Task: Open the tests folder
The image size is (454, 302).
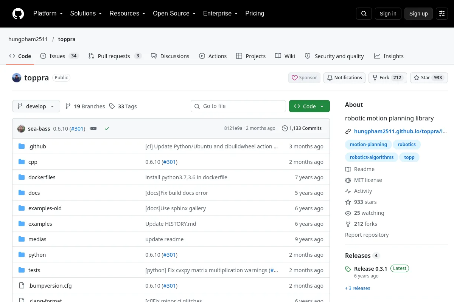Action: point(34,270)
